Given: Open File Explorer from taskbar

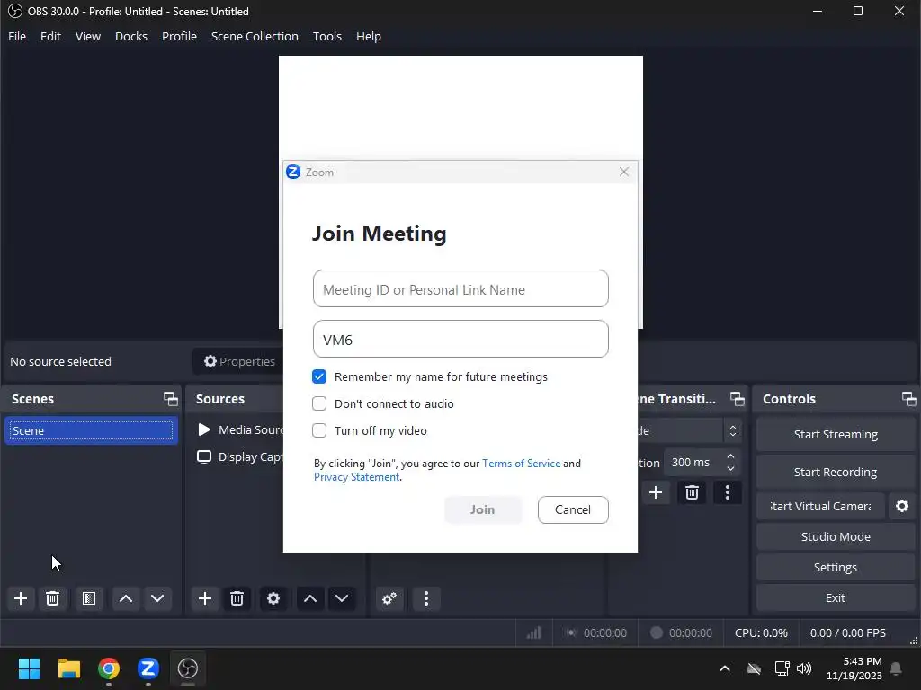Looking at the screenshot, I should coord(68,668).
